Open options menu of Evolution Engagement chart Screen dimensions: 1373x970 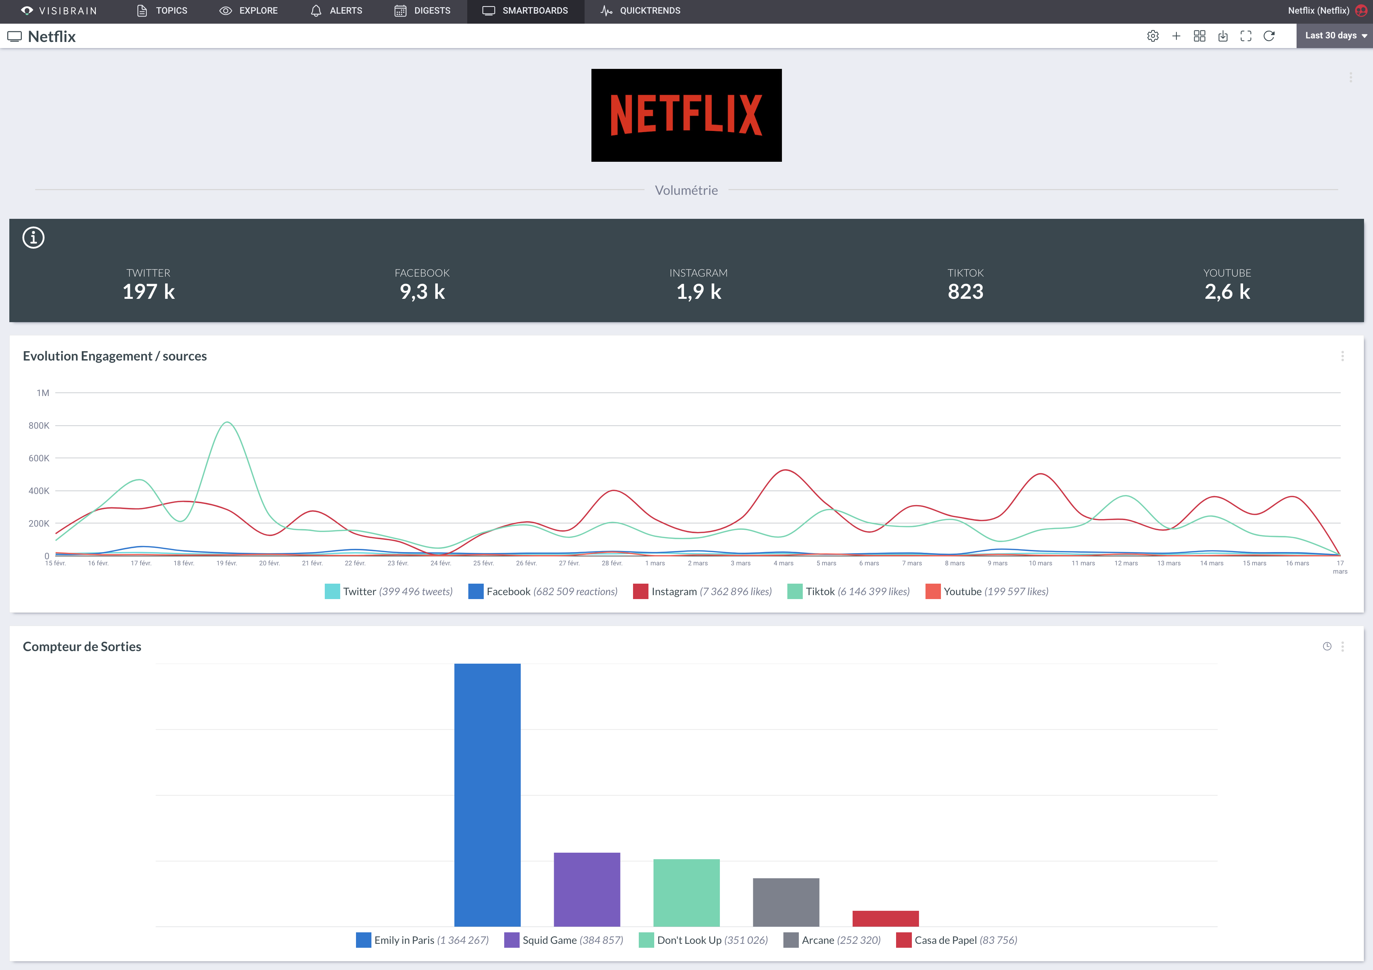tap(1342, 356)
